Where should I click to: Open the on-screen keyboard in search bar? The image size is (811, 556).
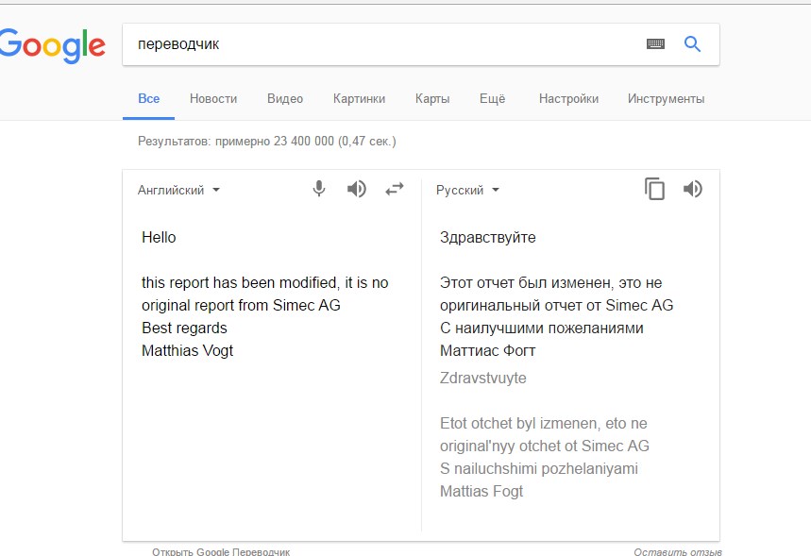click(x=655, y=44)
